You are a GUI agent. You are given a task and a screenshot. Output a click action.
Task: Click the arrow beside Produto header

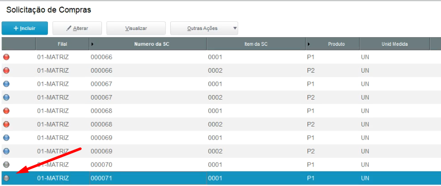[309, 44]
